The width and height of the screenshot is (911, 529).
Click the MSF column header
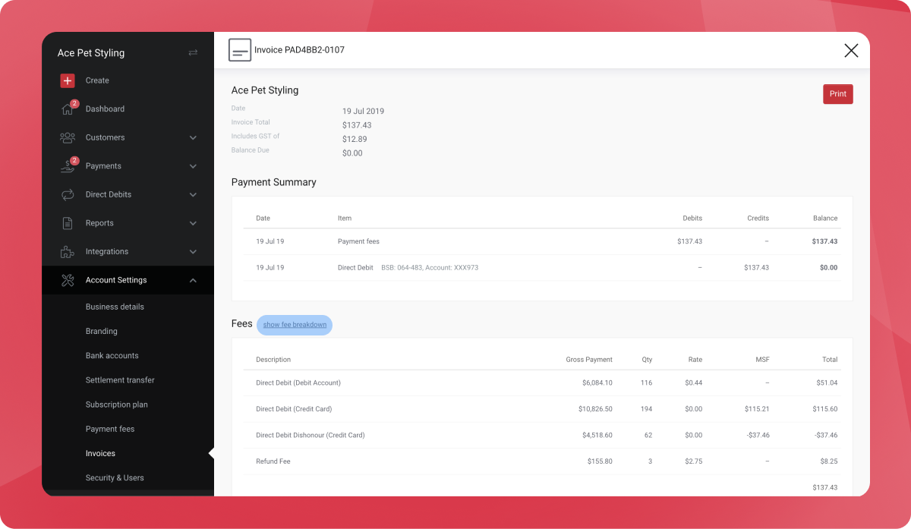762,360
